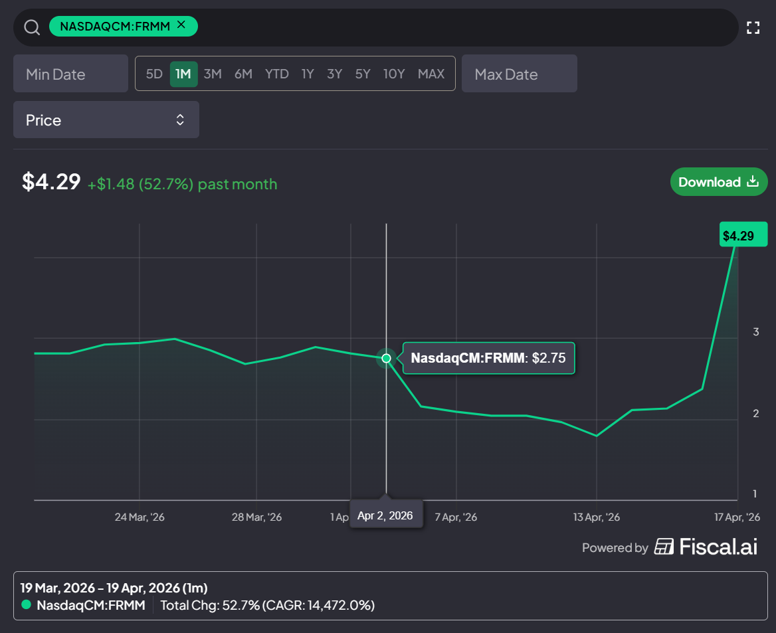Click the 19 Mar, 2026 – 19 Apr, 2026 range text
The image size is (776, 633).
[x=114, y=588]
